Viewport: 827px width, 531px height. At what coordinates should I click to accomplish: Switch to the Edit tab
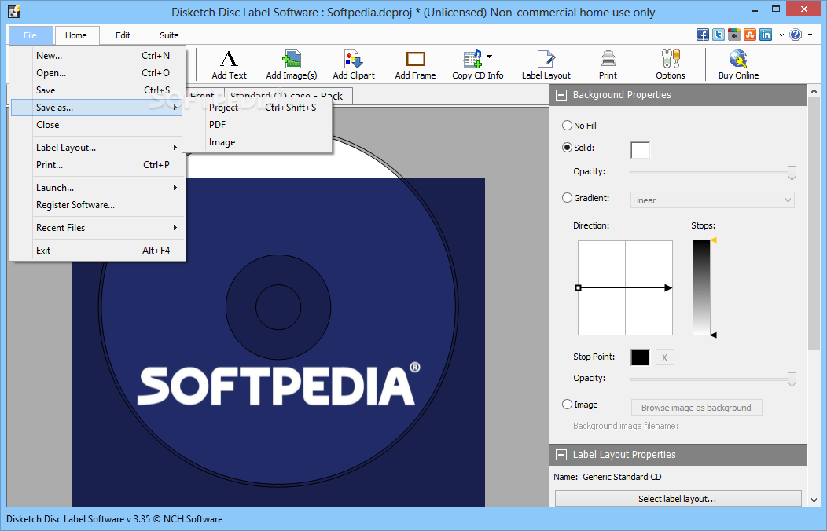[x=123, y=35]
